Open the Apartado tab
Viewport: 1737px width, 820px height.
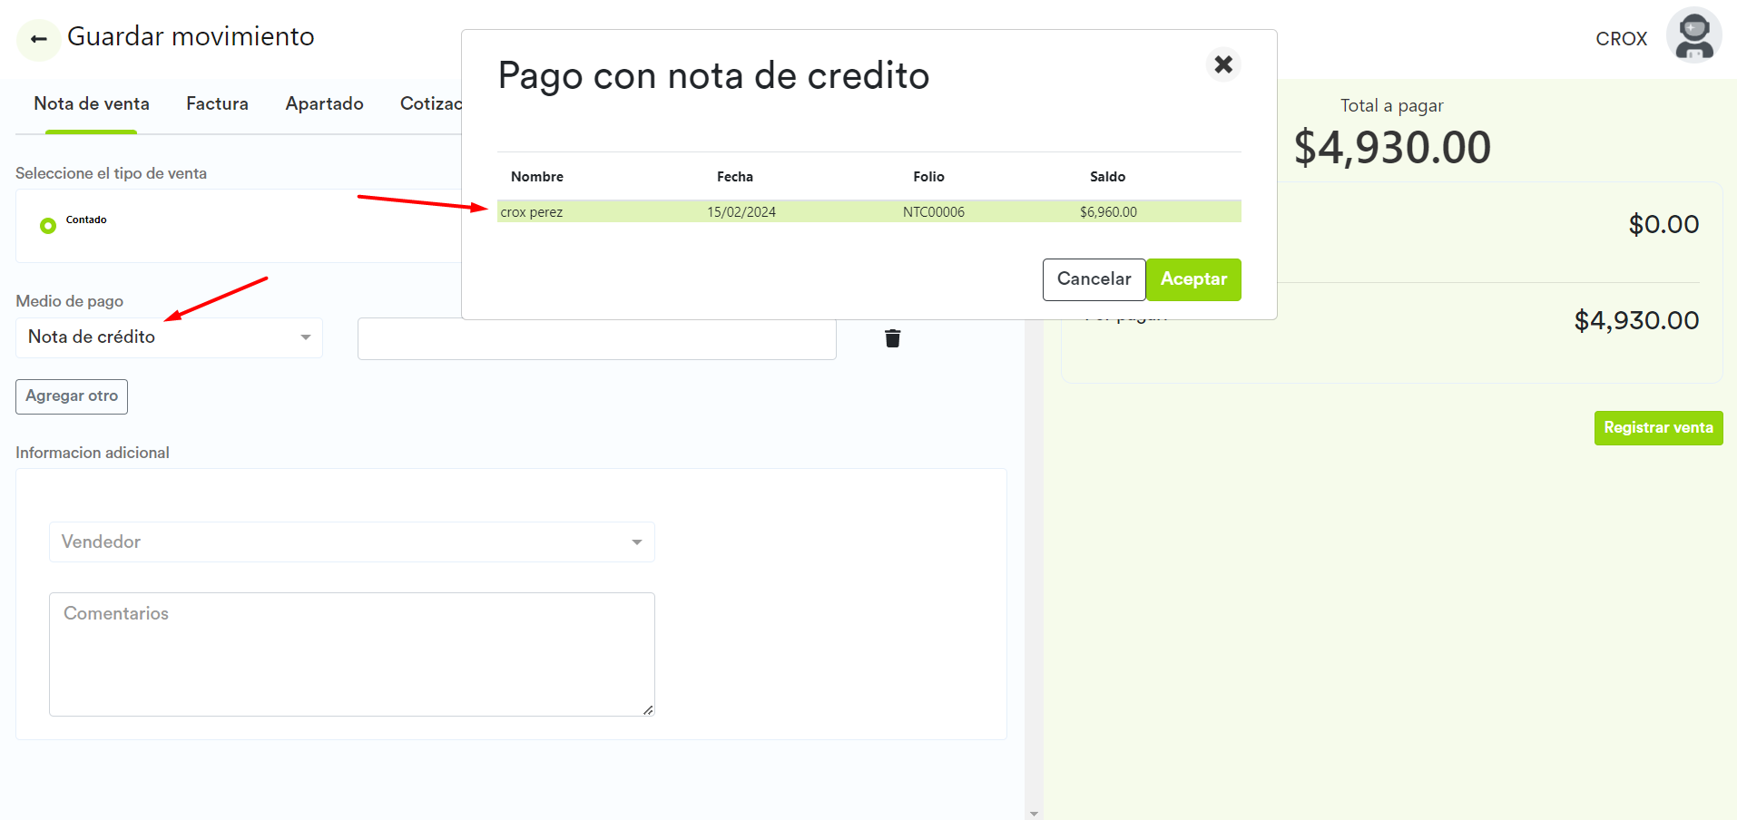[324, 104]
